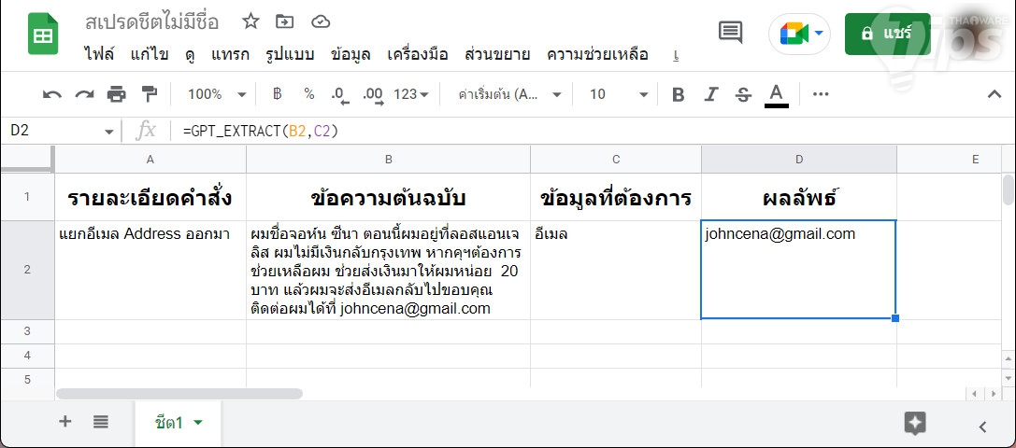1016x448 pixels.
Task: Open the 100% zoom dropdown
Action: (x=217, y=94)
